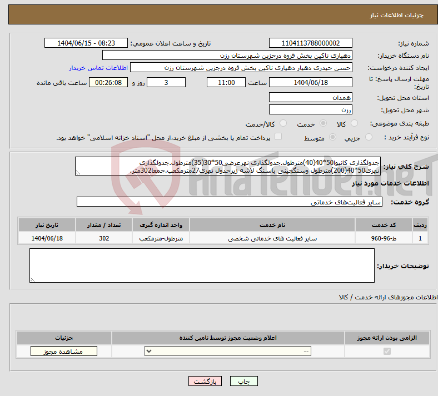
Task: Click the row number cell 1
Action: coord(420,238)
